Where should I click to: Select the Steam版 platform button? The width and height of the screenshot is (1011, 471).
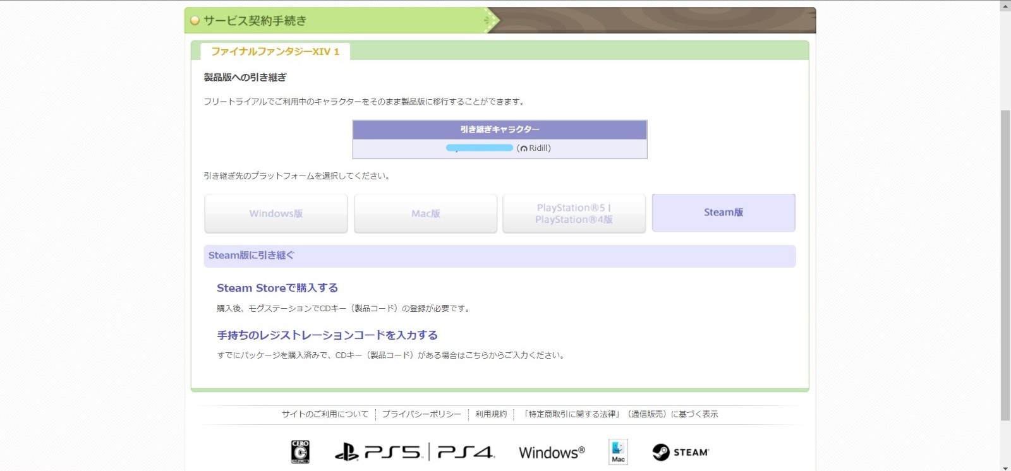(x=723, y=213)
